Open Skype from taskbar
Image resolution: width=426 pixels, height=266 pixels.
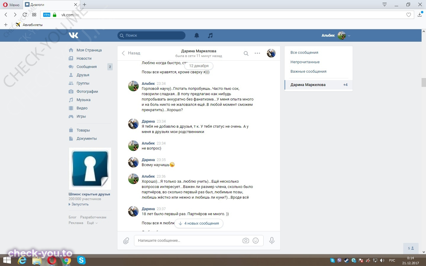(x=81, y=260)
